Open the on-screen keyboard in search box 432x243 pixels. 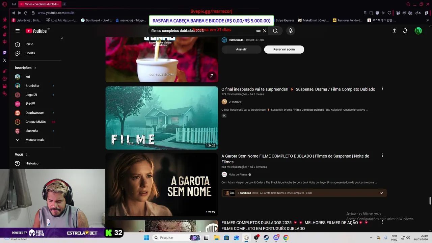click(258, 31)
